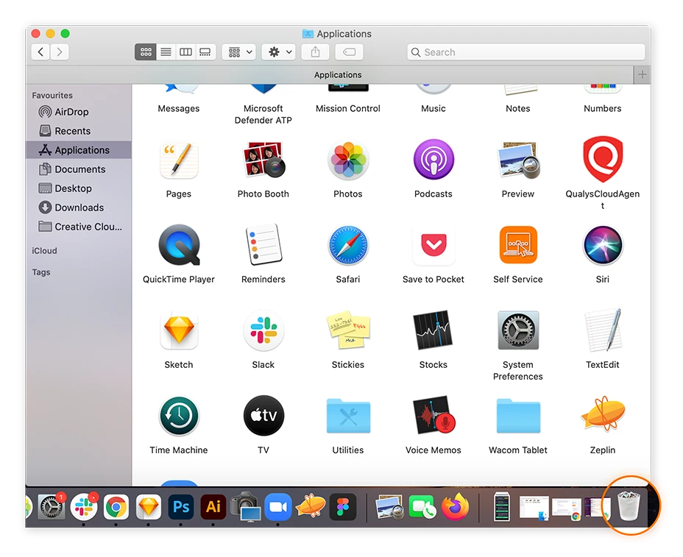Switch to list view
683x557 pixels.
click(x=166, y=52)
